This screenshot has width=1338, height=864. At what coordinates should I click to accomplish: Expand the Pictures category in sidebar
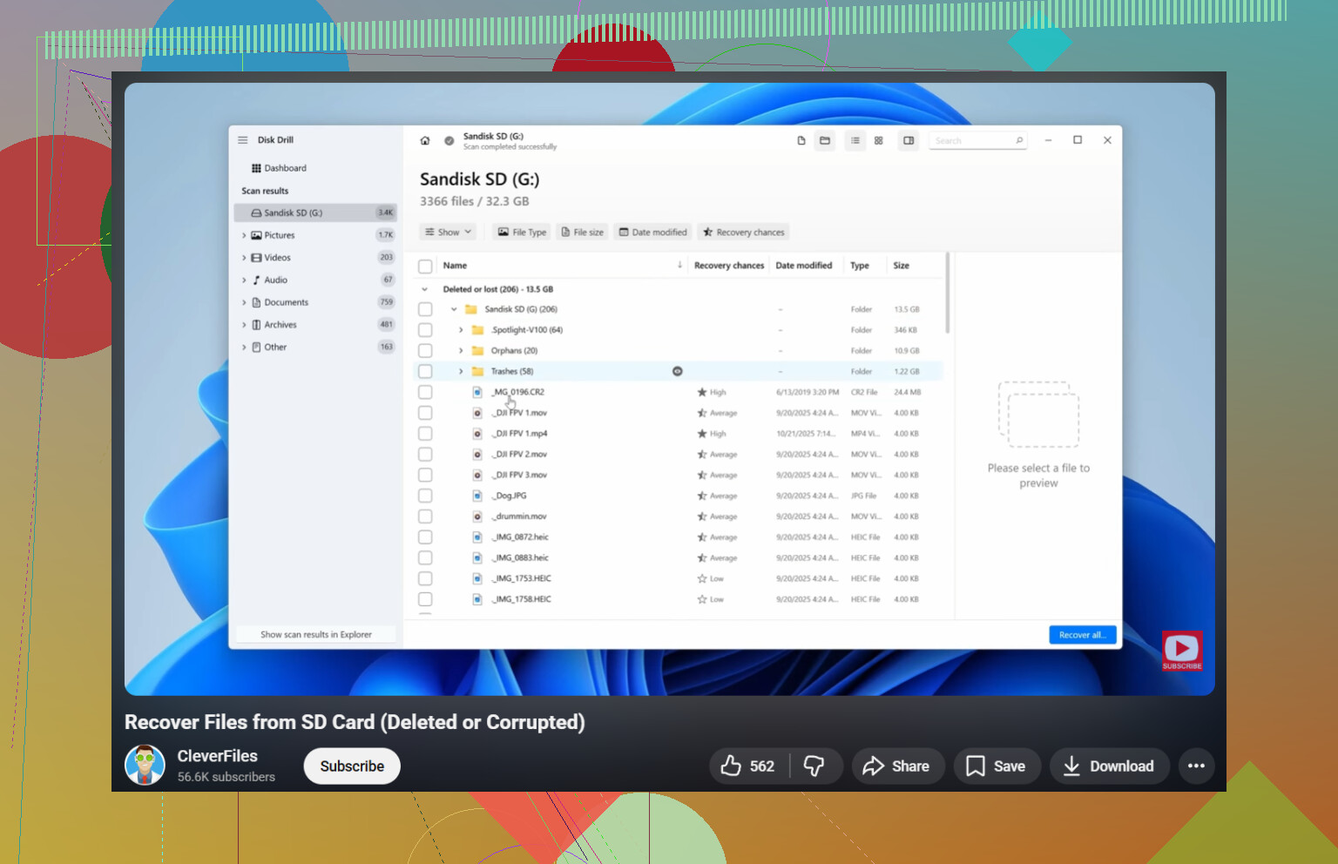244,235
